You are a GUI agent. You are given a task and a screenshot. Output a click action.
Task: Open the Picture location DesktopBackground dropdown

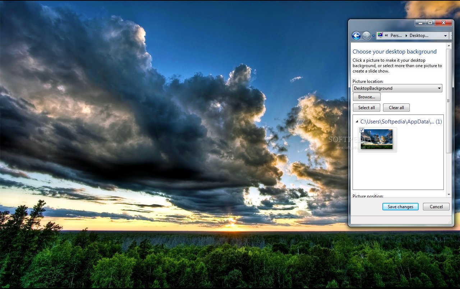[397, 88]
